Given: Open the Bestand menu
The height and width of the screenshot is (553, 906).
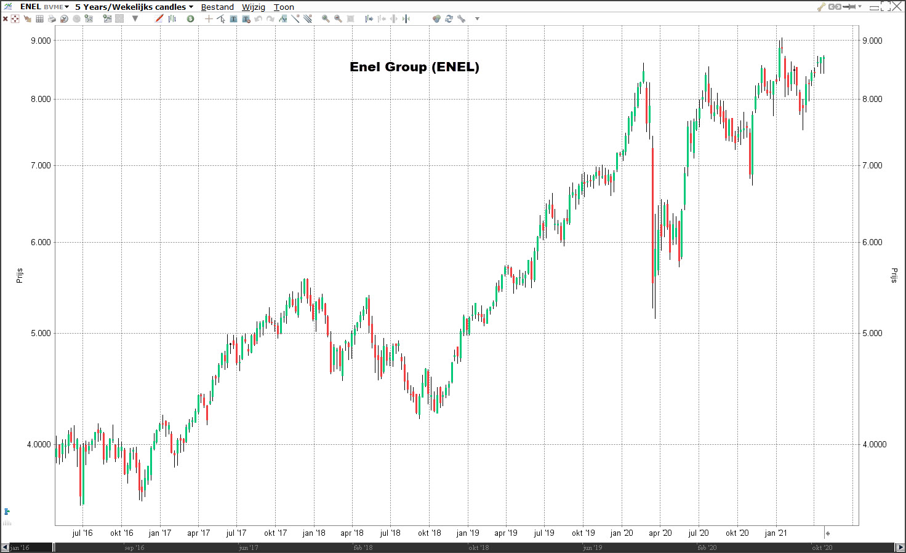Looking at the screenshot, I should (x=217, y=7).
